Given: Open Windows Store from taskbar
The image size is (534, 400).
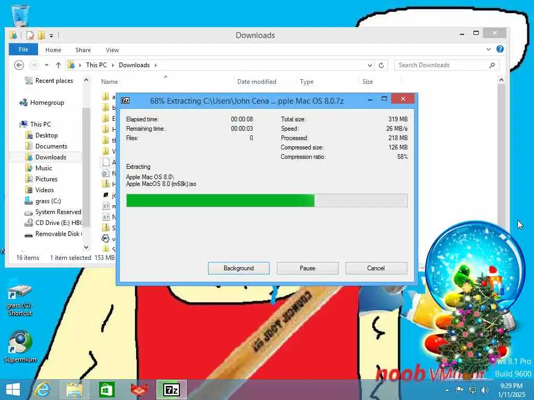Looking at the screenshot, I should pyautogui.click(x=106, y=390).
